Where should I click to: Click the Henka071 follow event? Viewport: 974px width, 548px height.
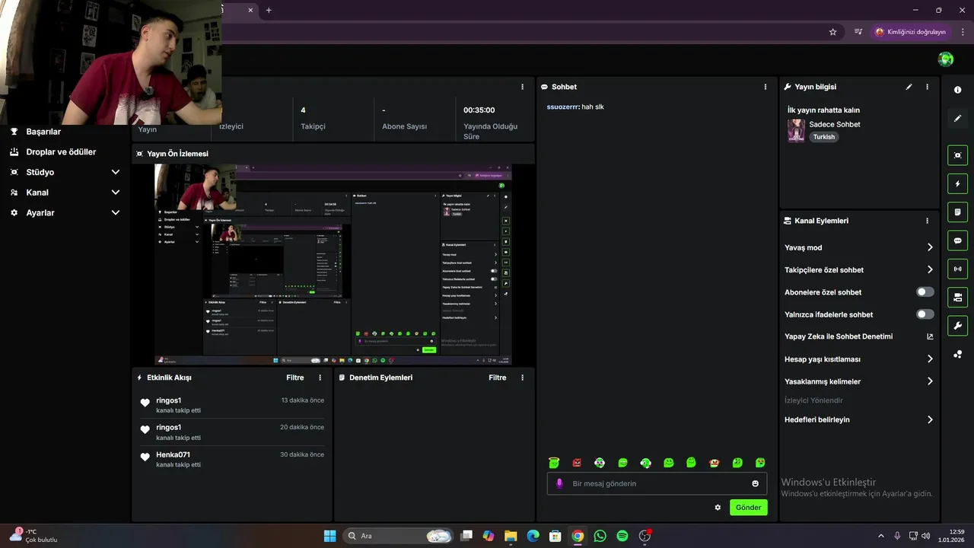point(232,459)
